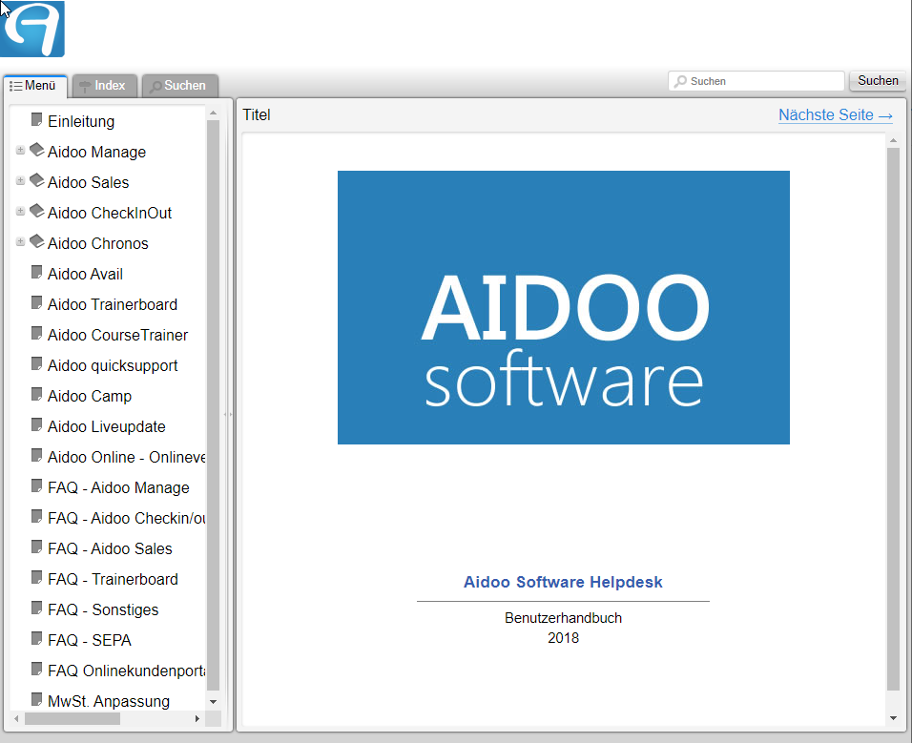Click the Aidoo logo icon at top left
The image size is (912, 743).
[32, 29]
